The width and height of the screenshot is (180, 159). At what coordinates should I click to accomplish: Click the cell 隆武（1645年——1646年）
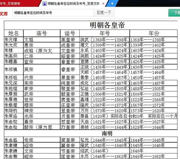tap(105, 145)
